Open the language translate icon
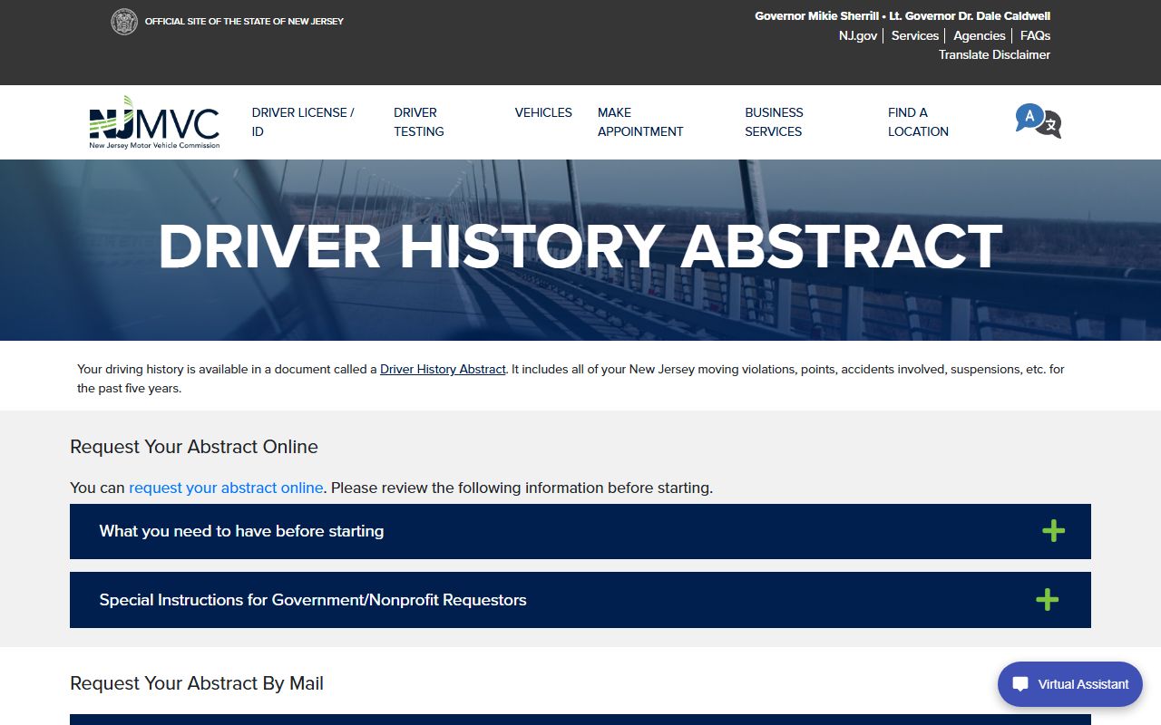The height and width of the screenshot is (725, 1161). [x=1039, y=121]
